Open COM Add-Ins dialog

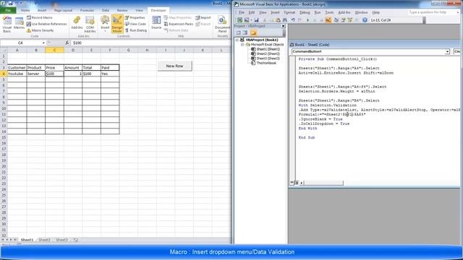[90, 24]
